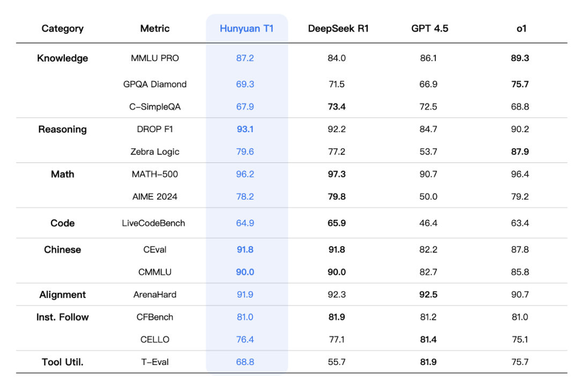This screenshot has height=389, width=579.
Task: Select the MMLU PRO metric label
Action: click(155, 58)
